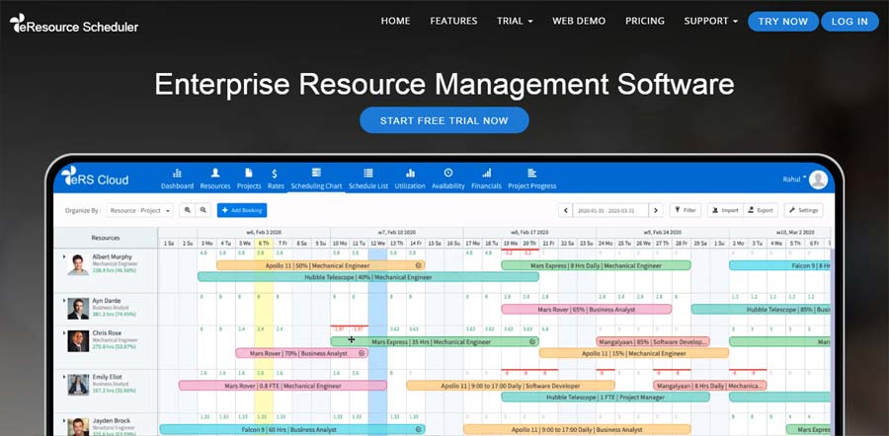Screen dimensions: 889x436
Task: Select Mars Rover 65% Business Analyst booking
Action: [586, 309]
